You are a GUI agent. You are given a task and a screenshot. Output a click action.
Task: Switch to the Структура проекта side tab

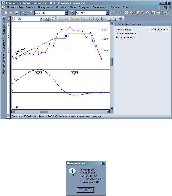[x=4, y=65]
